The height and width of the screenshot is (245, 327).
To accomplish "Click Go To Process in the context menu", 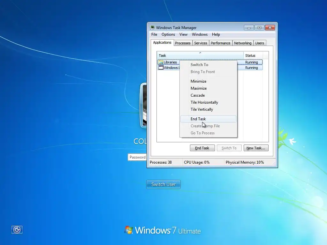I will [208, 133].
